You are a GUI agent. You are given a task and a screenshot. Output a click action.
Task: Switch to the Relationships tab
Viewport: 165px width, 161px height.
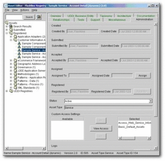click(x=61, y=20)
